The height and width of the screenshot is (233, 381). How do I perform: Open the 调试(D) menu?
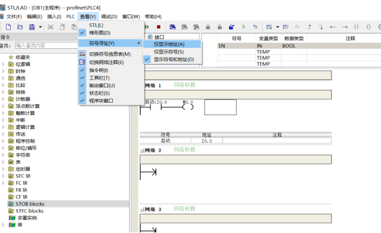[x=109, y=16]
